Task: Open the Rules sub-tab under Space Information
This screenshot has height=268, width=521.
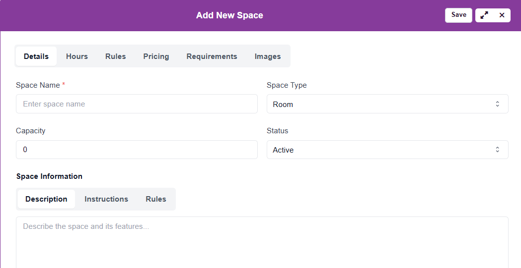Action: tap(156, 199)
